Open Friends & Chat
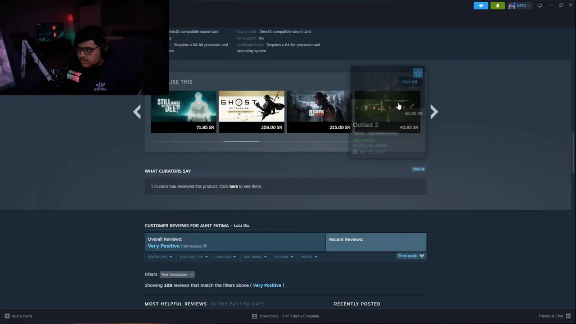 551,316
